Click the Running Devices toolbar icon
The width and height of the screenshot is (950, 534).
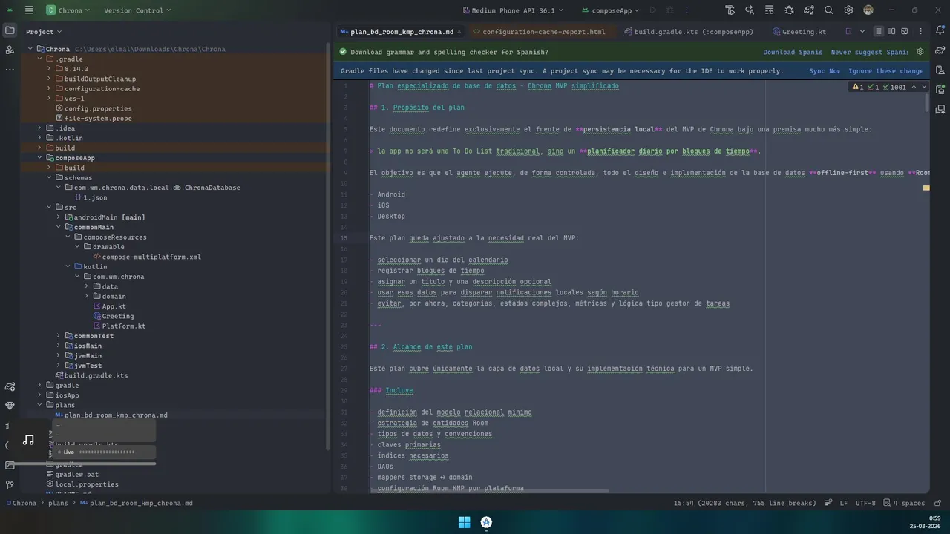pyautogui.click(x=770, y=10)
